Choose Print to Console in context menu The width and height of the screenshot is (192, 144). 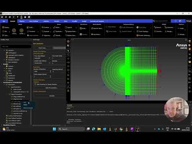tap(28, 108)
